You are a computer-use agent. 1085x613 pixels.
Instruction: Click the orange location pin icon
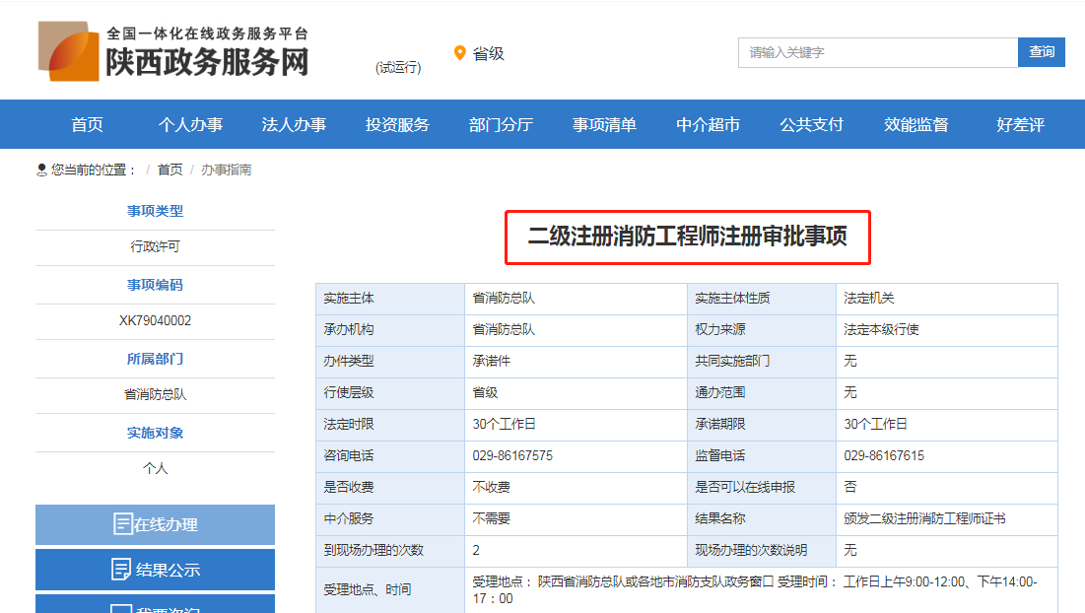(459, 53)
